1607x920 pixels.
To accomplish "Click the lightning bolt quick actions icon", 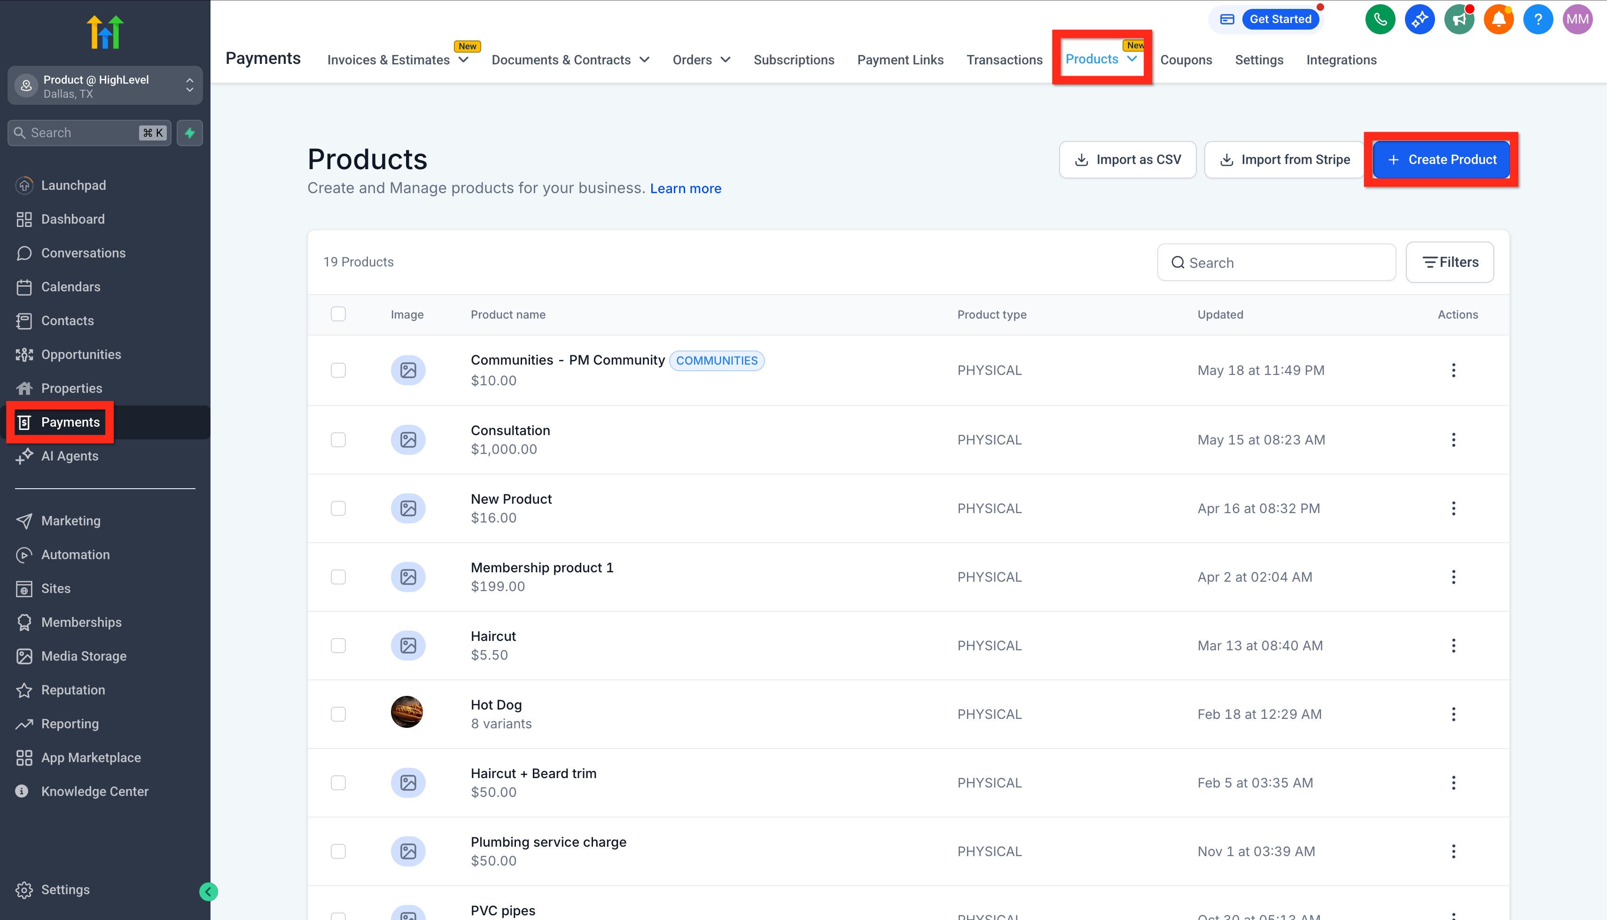I will click(189, 133).
